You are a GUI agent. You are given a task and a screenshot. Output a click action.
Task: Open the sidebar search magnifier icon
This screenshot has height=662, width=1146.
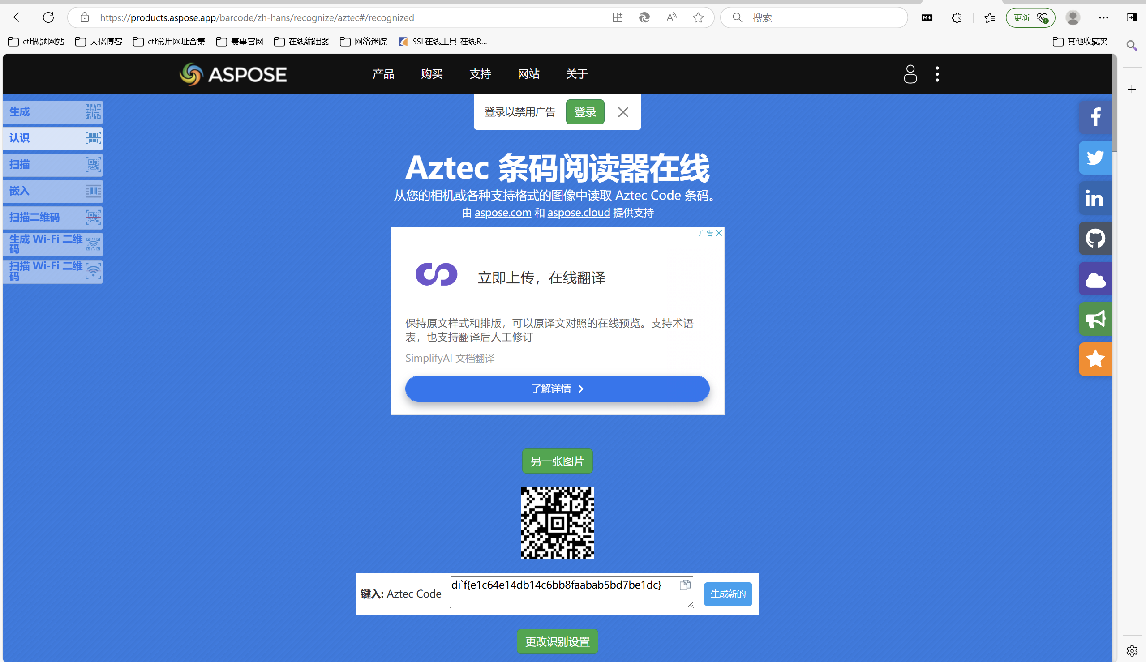[x=1132, y=46]
